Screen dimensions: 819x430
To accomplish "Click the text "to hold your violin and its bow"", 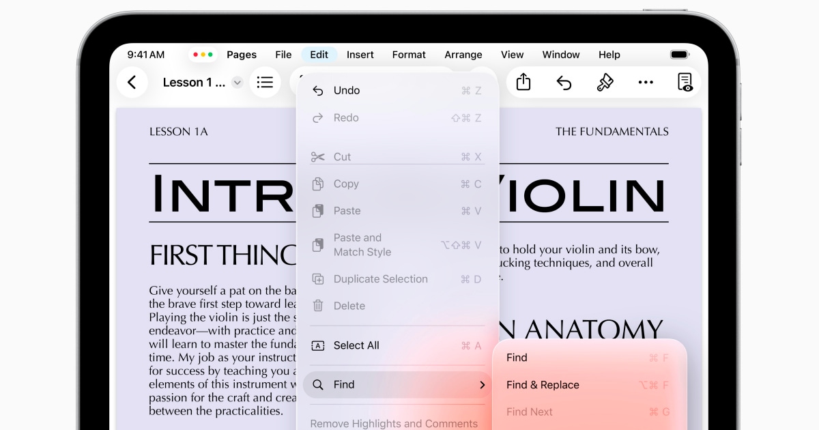I will click(x=580, y=250).
